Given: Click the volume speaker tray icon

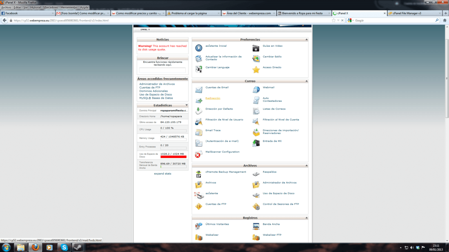Looking at the screenshot, I should click(412, 248).
